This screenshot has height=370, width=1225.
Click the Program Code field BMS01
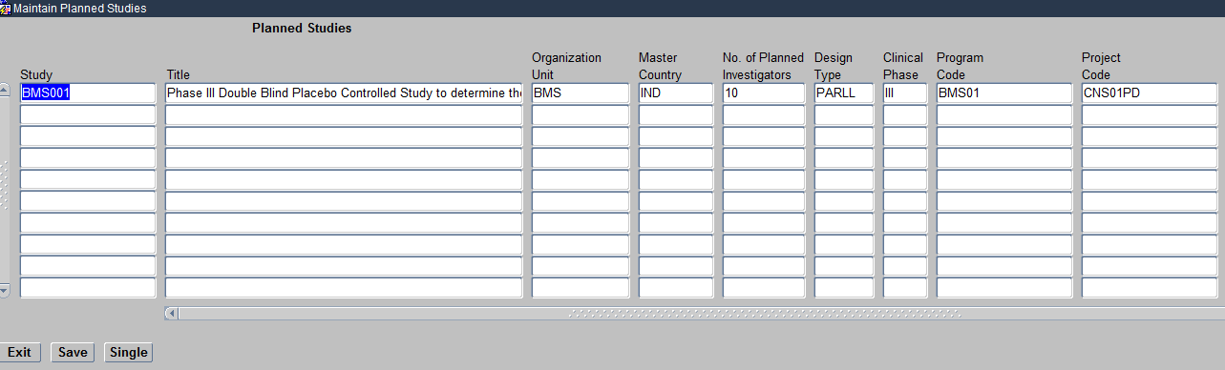tap(1004, 93)
